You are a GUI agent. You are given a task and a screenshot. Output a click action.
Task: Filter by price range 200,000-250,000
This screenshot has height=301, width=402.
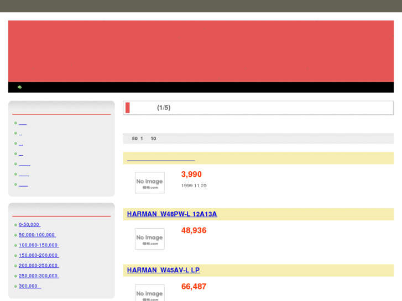(x=39, y=266)
